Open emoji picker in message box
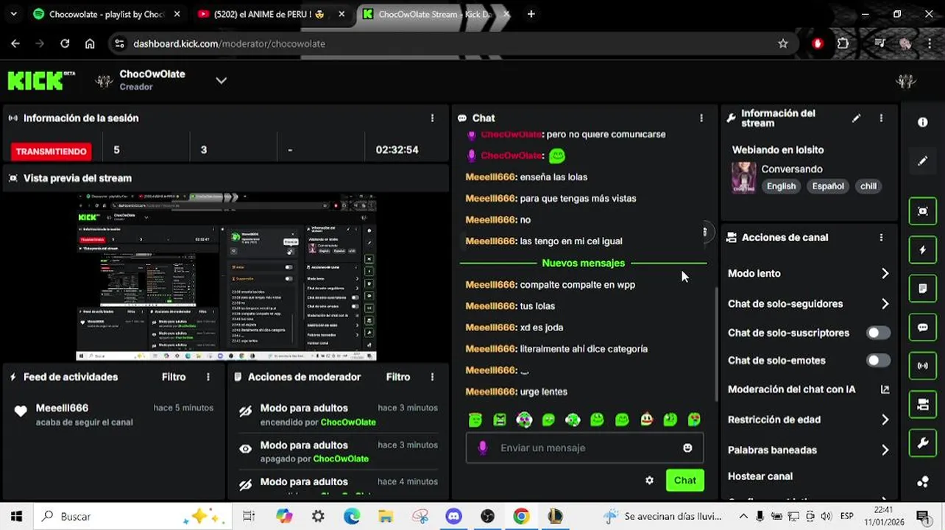The height and width of the screenshot is (530, 945). click(x=687, y=448)
